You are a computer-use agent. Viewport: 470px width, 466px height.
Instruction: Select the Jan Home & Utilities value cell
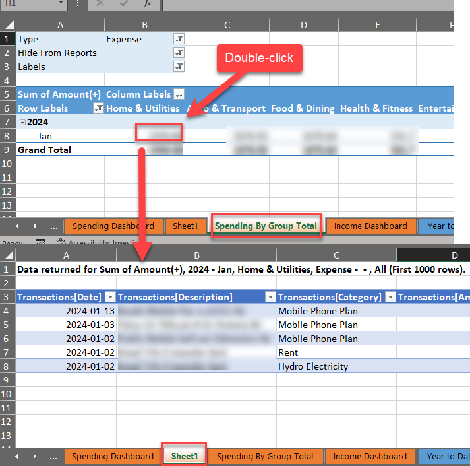pos(159,133)
